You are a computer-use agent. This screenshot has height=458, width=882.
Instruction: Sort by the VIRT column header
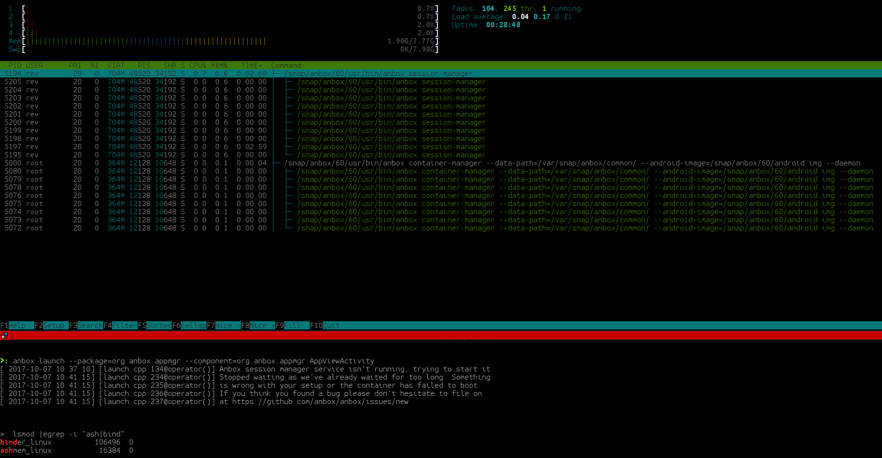tap(116, 65)
